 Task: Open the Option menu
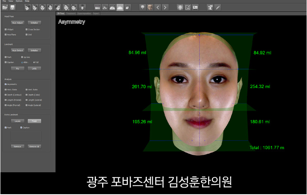(19, 1)
